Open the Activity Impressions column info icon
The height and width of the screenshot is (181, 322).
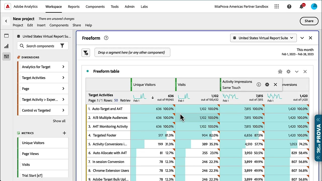[x=259, y=85]
